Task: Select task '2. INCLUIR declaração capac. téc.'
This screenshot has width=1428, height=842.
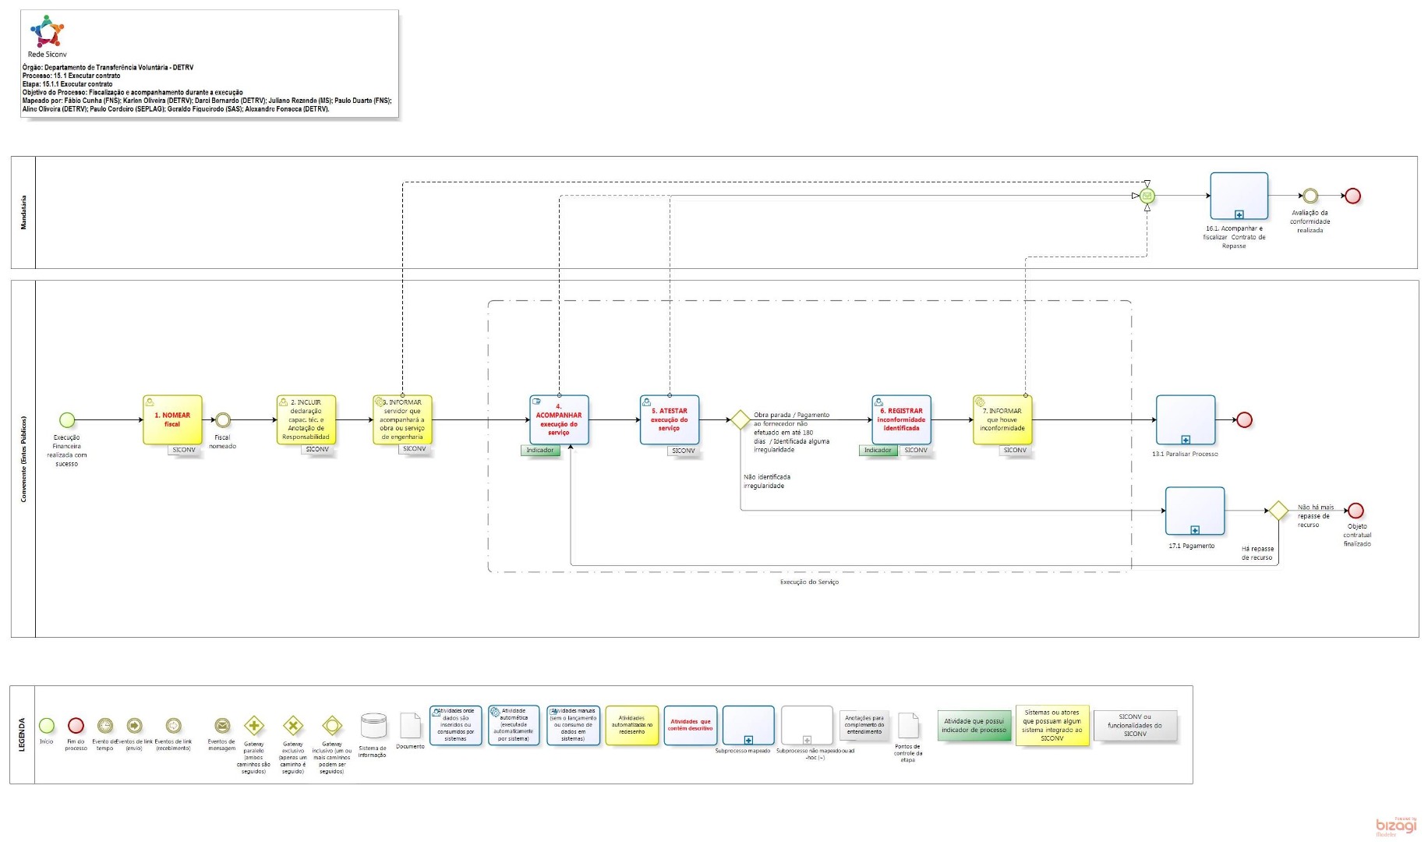Action: pyautogui.click(x=306, y=420)
